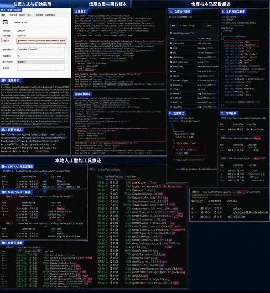Screen dimensions: 270x293
Task: Click the SECURITY.md file icon
Action: [171, 102]
